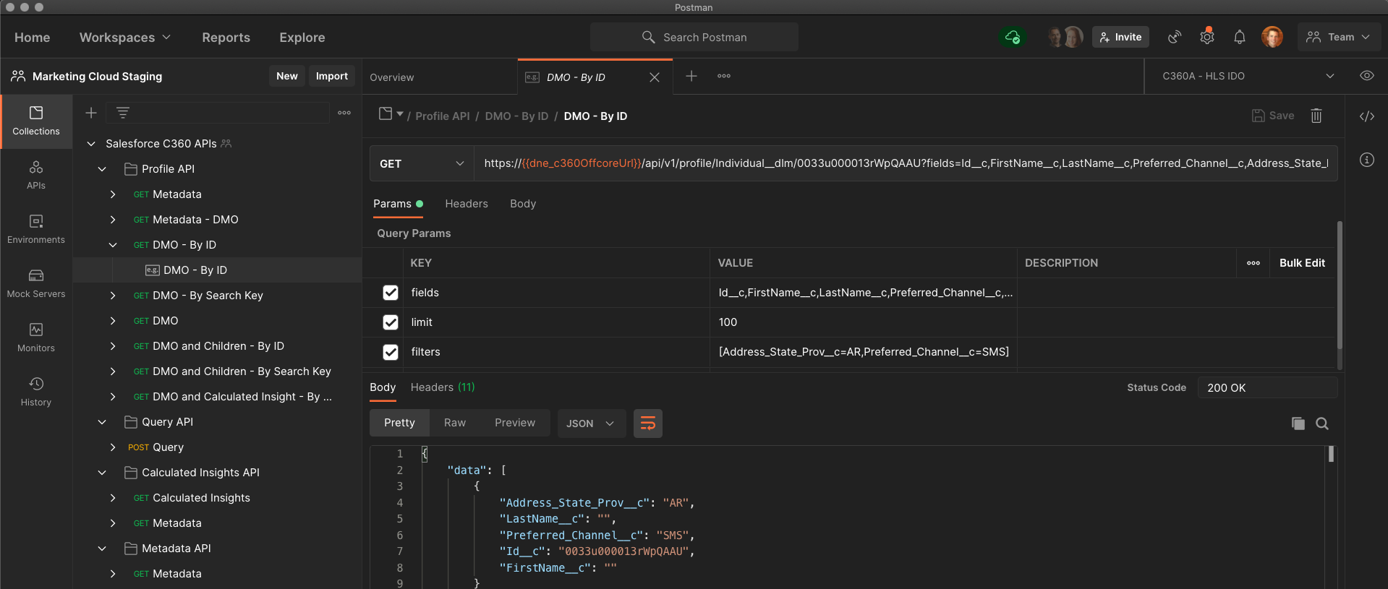
Task: Switch to the request Body tab
Action: (523, 204)
